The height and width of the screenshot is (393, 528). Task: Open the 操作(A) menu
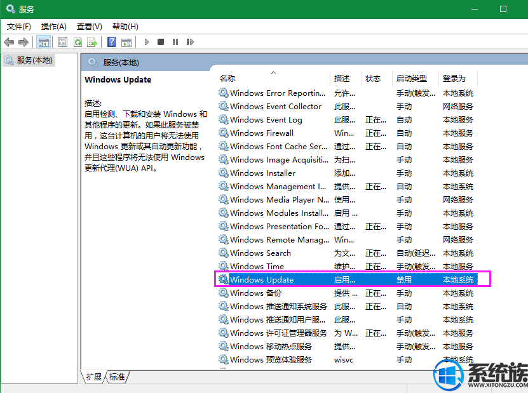coord(54,27)
